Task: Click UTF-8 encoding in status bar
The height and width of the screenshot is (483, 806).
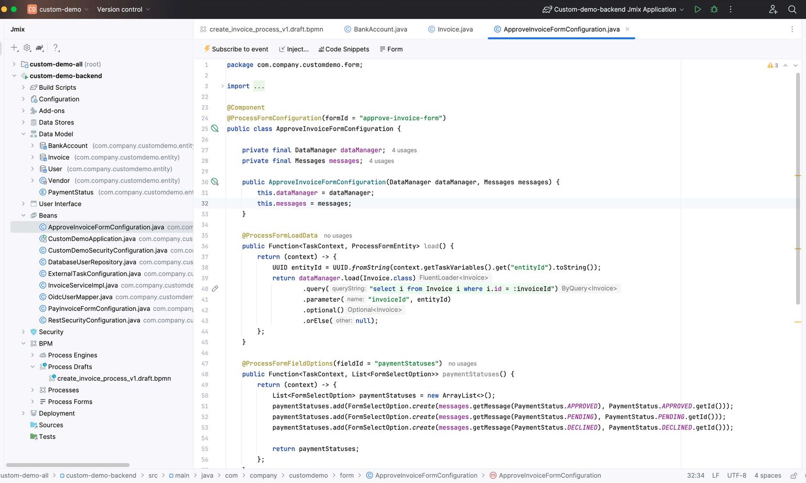Action: pos(737,476)
